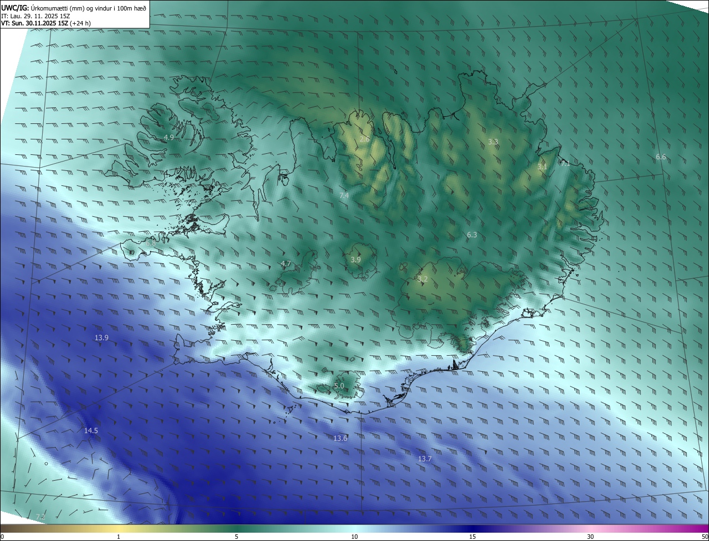The image size is (709, 541).
Task: Click the 6.3 value label
Action: click(472, 235)
